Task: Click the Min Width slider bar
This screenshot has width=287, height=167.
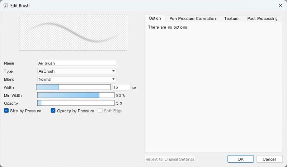Action: pyautogui.click(x=75, y=95)
